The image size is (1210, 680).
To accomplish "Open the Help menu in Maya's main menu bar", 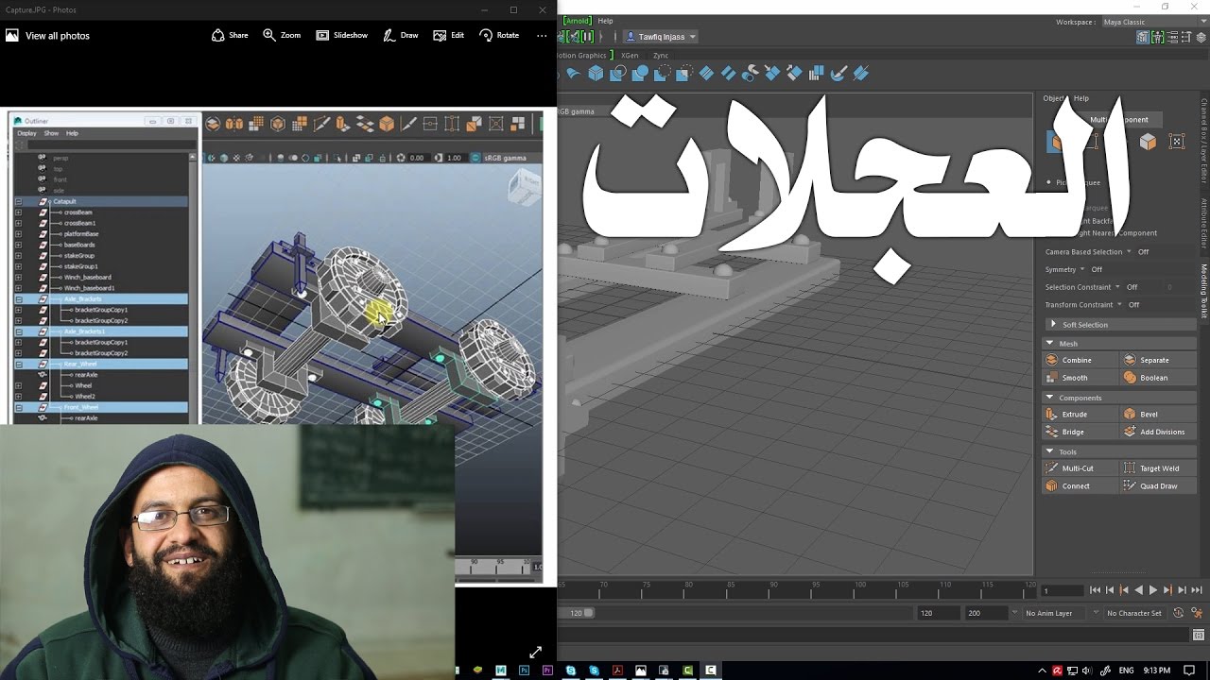I will [605, 21].
